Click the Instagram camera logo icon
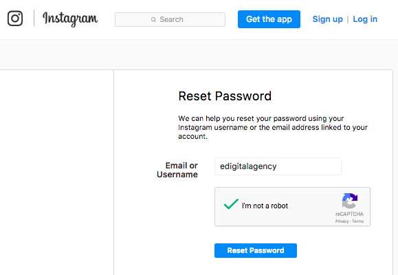Image resolution: width=398 pixels, height=275 pixels. click(15, 19)
